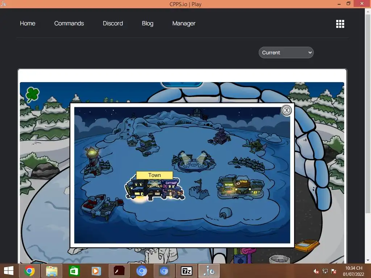Select the Dojo at the mountain top

coord(198,114)
